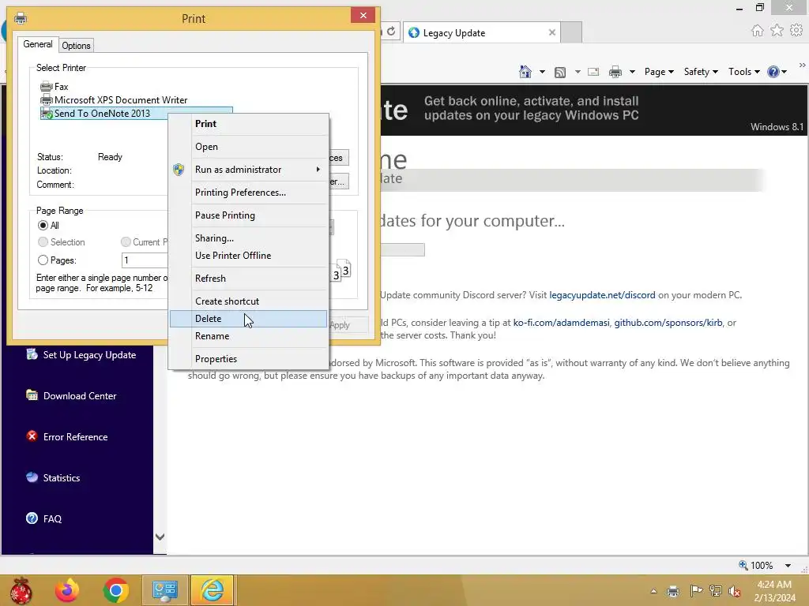The height and width of the screenshot is (606, 809).
Task: Expand the feeds dropdown arrow
Action: pos(578,72)
